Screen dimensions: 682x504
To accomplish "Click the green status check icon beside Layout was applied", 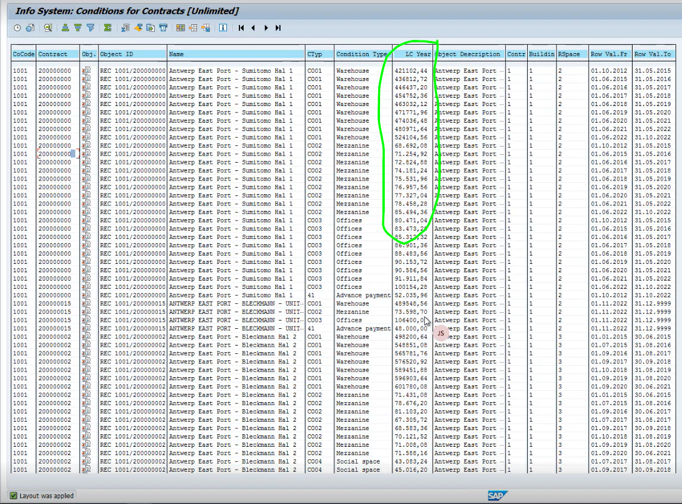I will click(x=14, y=496).
